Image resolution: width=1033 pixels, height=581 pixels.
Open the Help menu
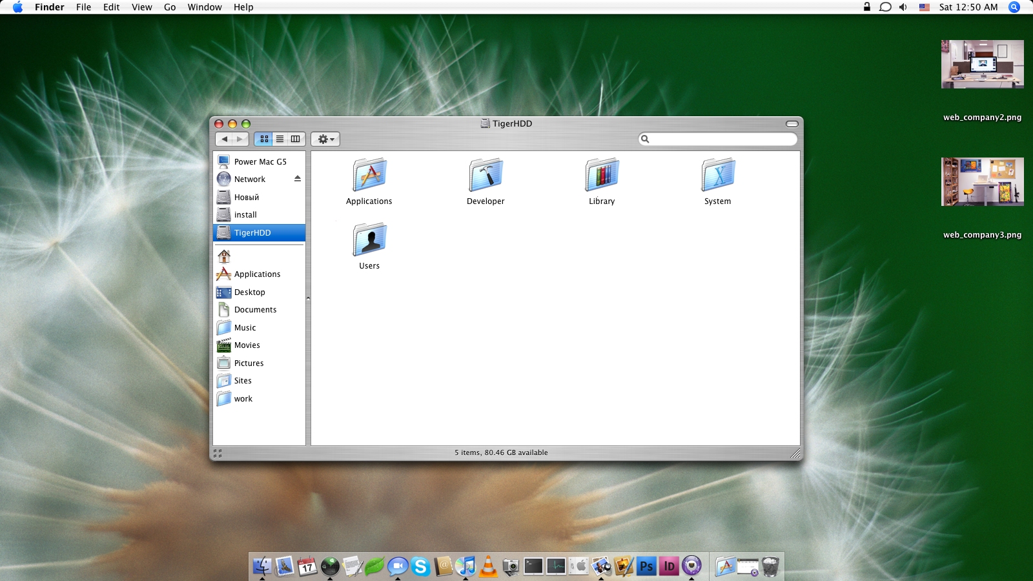[243, 7]
